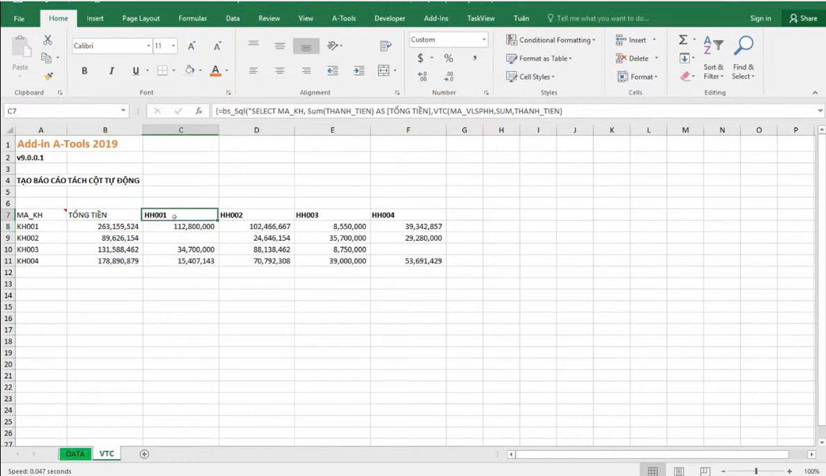Viewport: 826px width, 476px height.
Task: Expand the Custom number format dropdown
Action: coord(484,40)
